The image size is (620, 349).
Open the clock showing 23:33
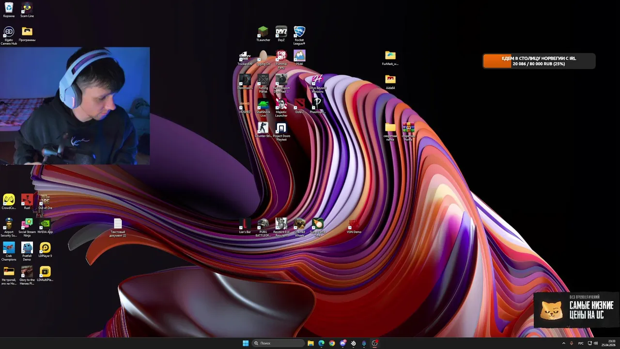tap(609, 343)
